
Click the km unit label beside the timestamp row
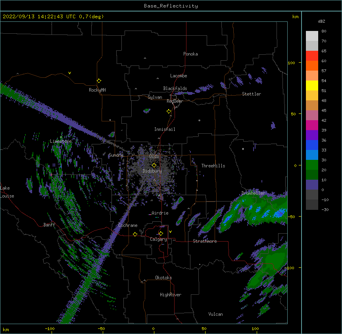pyautogui.click(x=296, y=17)
